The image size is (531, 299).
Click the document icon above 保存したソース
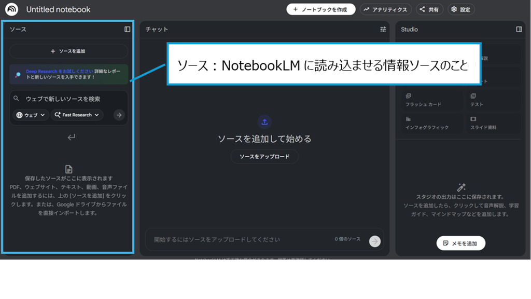tap(69, 169)
